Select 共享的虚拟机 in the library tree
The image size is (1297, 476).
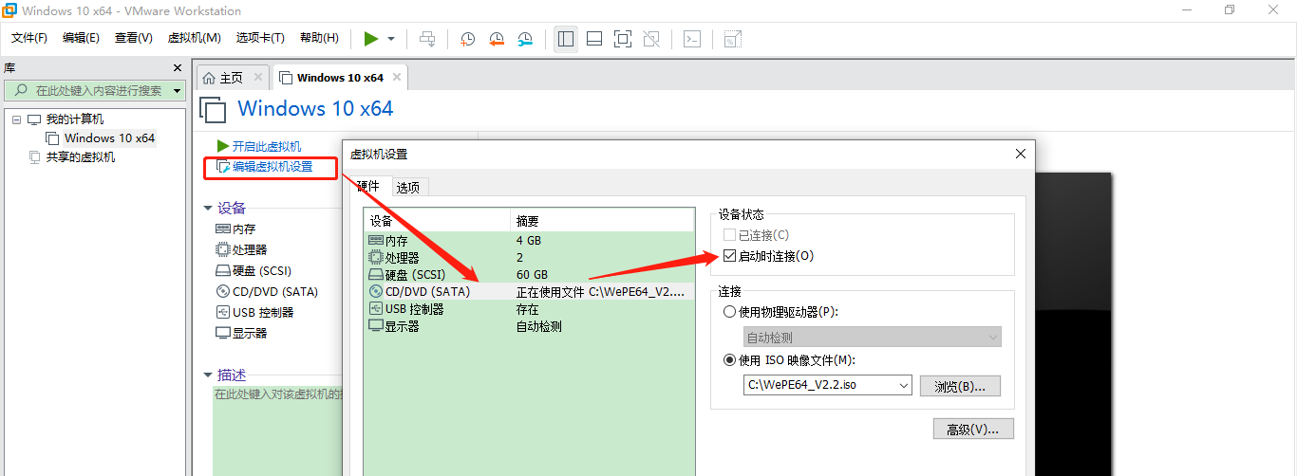(x=81, y=157)
